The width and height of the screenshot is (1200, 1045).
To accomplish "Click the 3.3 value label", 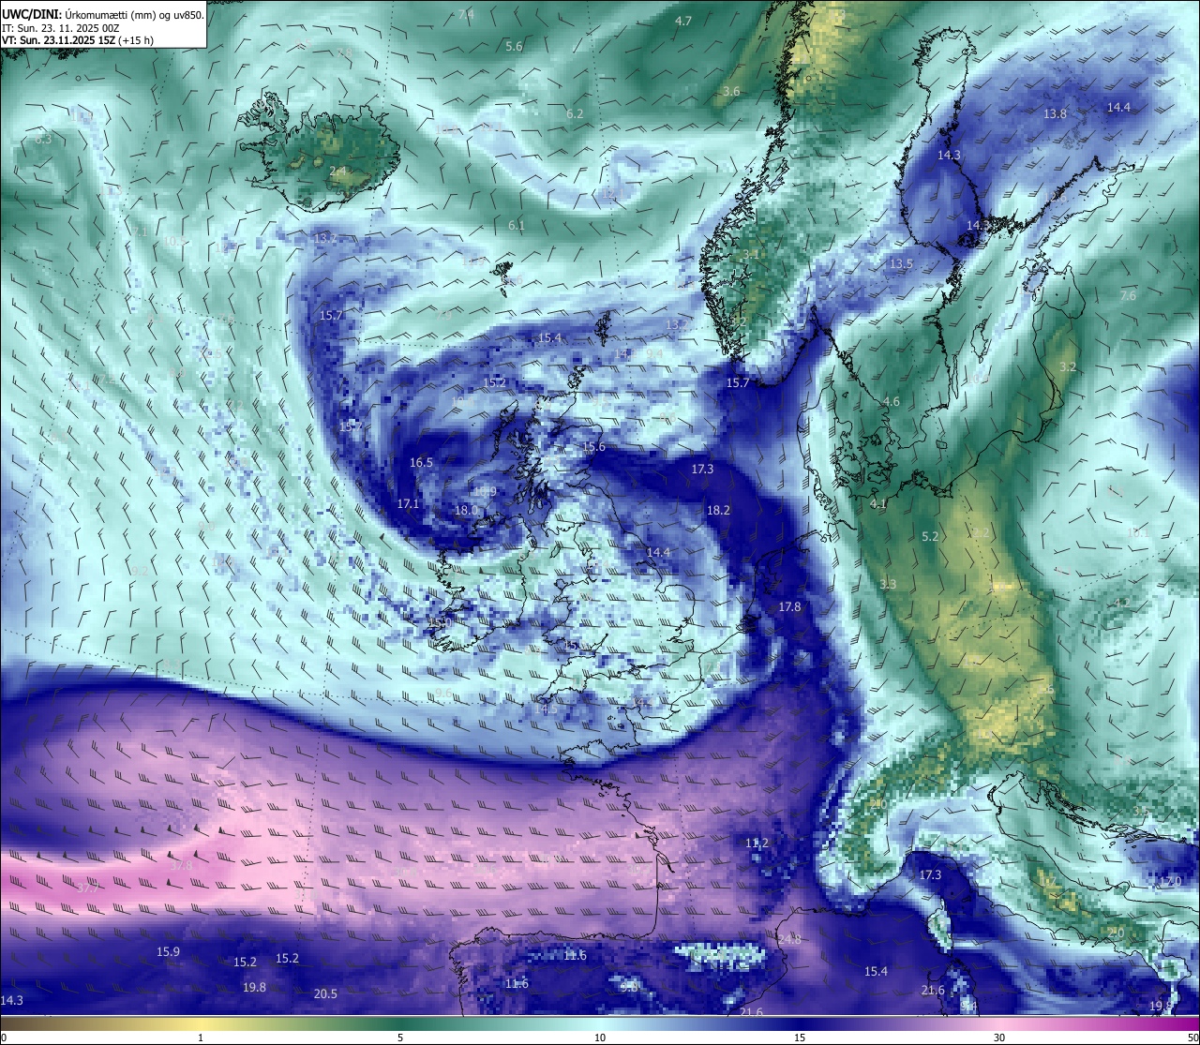I will 888,584.
